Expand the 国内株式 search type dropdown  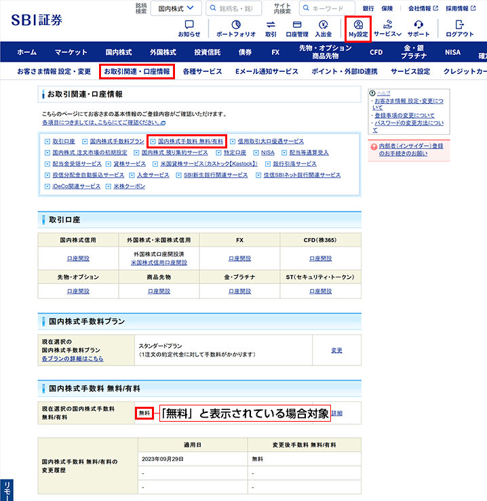tap(176, 8)
